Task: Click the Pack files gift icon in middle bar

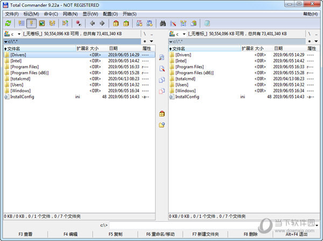Action: click(x=161, y=114)
